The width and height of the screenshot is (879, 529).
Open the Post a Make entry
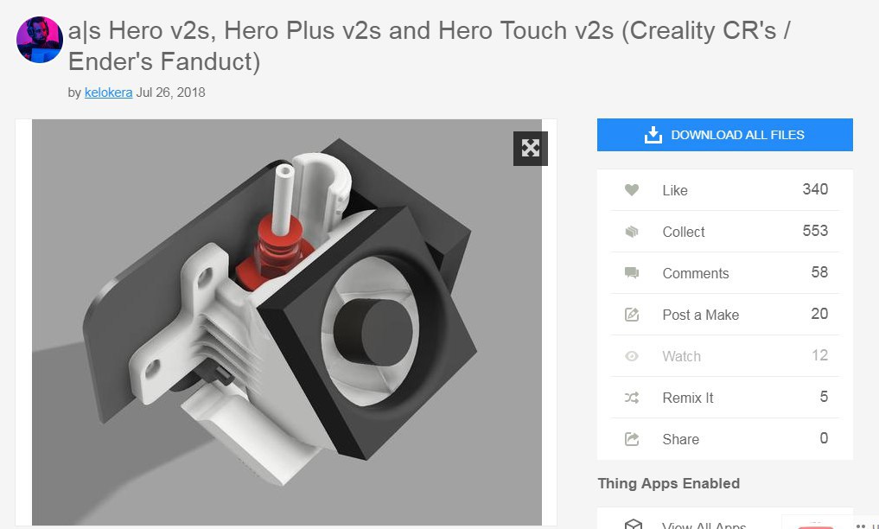(725, 315)
